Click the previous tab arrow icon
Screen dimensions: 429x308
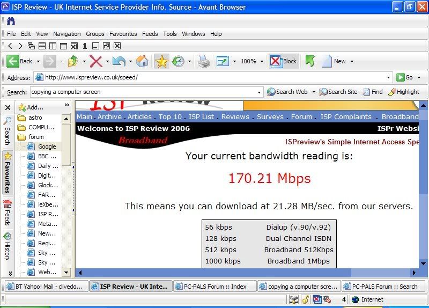pos(10,46)
